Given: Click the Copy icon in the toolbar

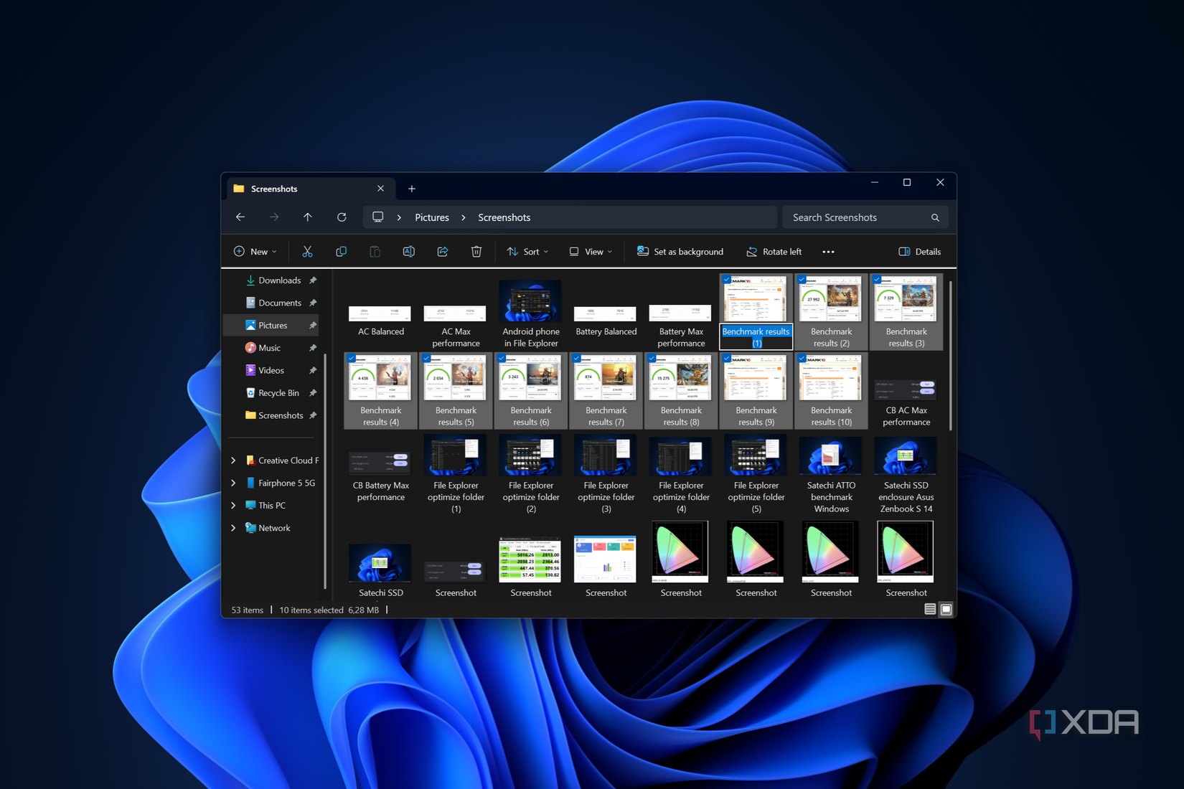Looking at the screenshot, I should [x=342, y=251].
